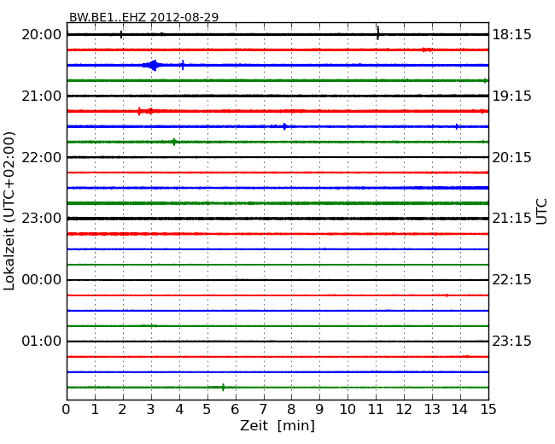Click the x-axis tick label 0
555x444 pixels.
pyautogui.click(x=67, y=409)
